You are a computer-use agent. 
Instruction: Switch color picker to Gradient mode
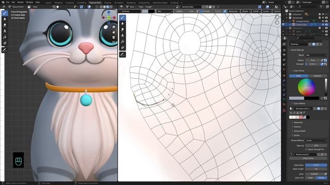pyautogui.click(x=318, y=76)
